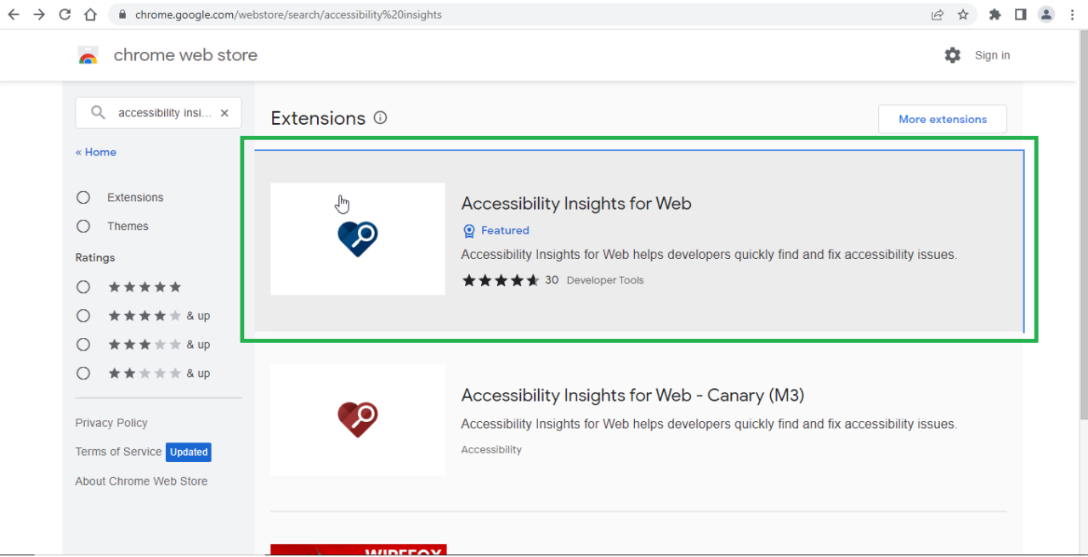Select the Themes radio filter
Viewport: 1088px width, 557px height.
pyautogui.click(x=83, y=227)
